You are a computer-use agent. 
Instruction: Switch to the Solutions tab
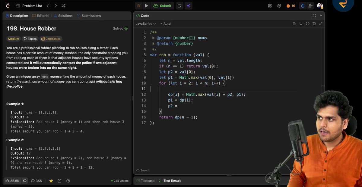click(x=63, y=16)
